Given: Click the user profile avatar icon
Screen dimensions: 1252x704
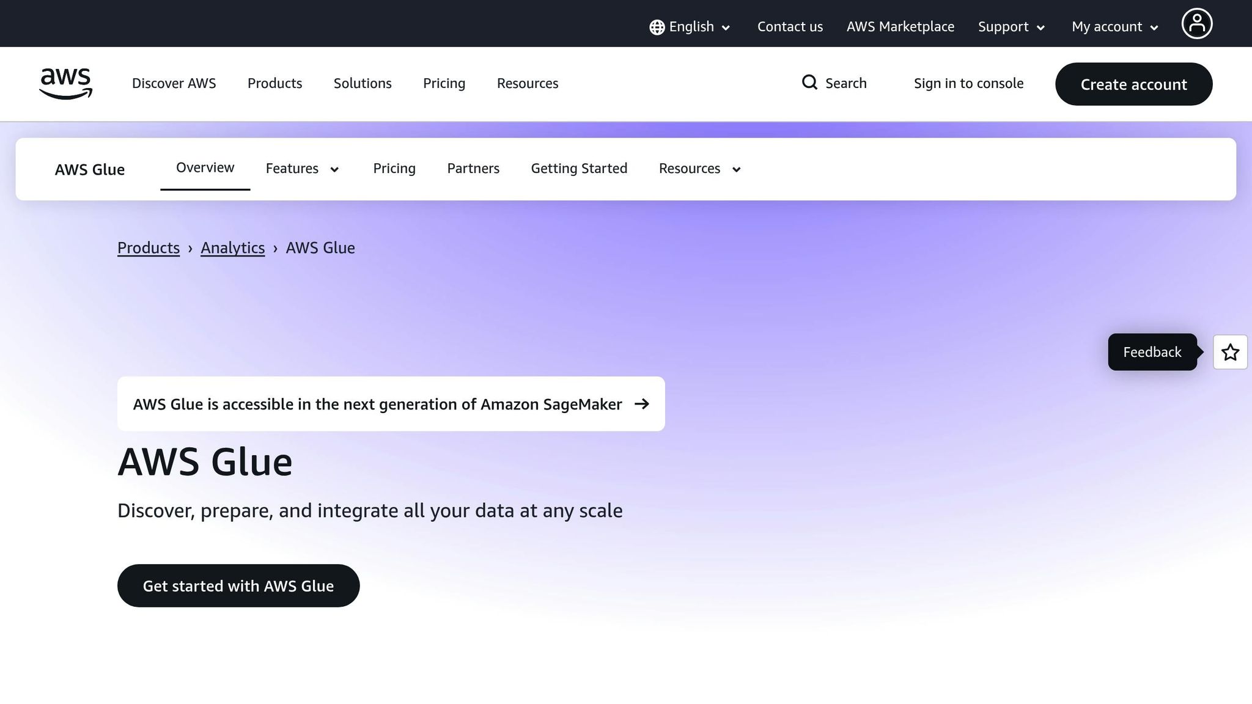Looking at the screenshot, I should 1196,24.
